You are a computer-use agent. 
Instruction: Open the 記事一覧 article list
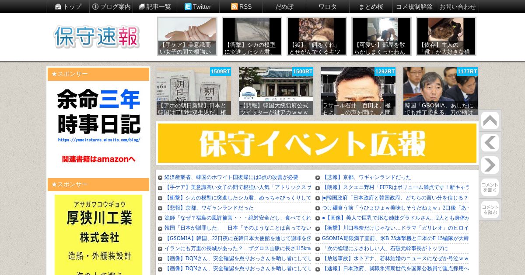click(x=154, y=7)
